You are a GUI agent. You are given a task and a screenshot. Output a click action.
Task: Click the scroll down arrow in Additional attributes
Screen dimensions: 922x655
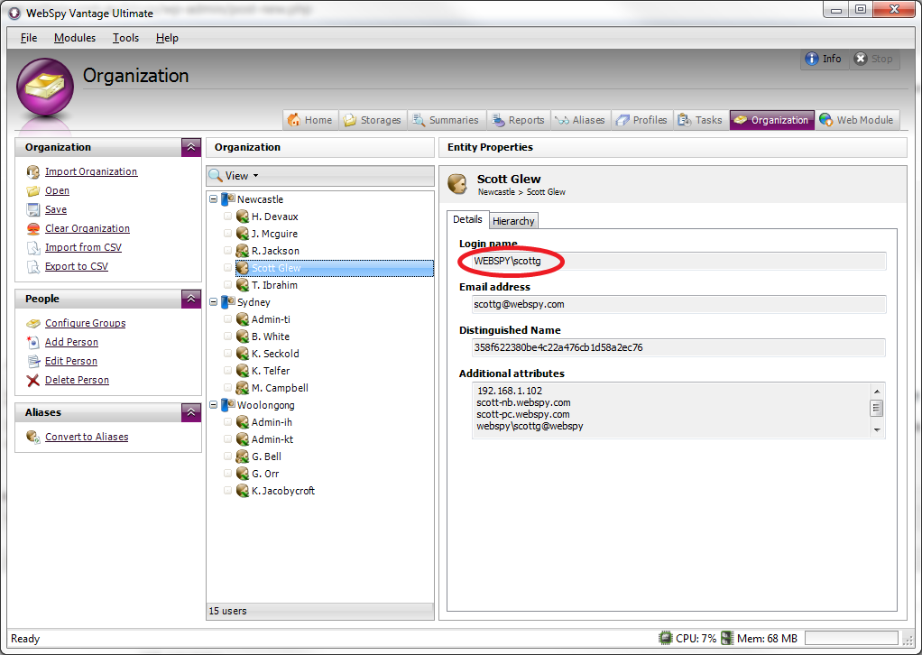[x=876, y=430]
